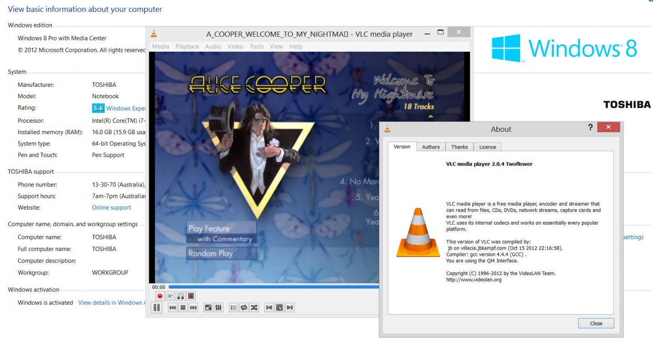The image size is (653, 341).
Task: Click the 00:00 elapsed time label
Action: point(158,287)
